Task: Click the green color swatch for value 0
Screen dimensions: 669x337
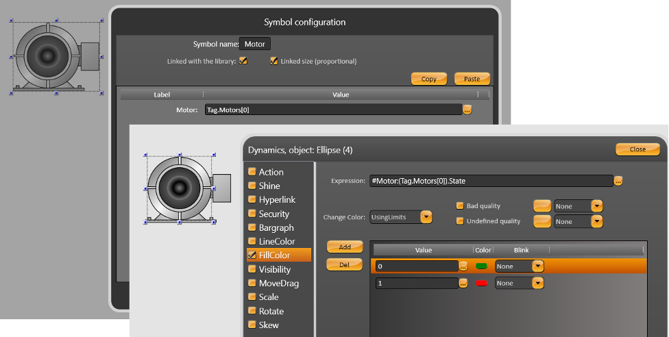Action: pyautogui.click(x=481, y=266)
